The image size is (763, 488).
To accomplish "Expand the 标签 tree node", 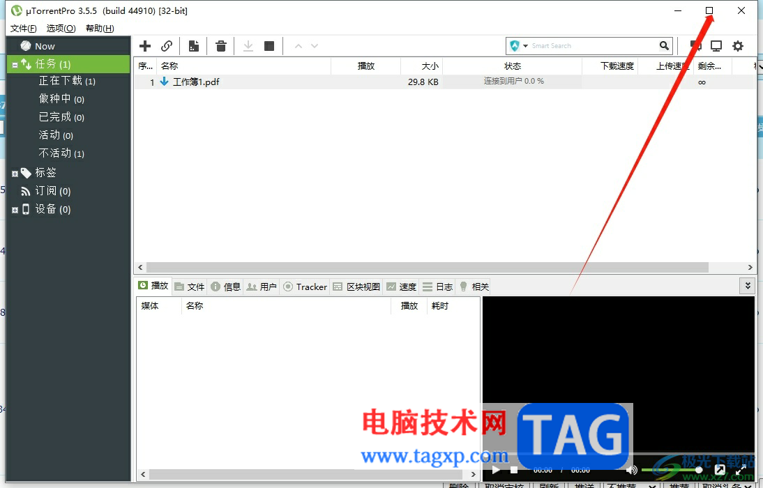I will tap(15, 174).
